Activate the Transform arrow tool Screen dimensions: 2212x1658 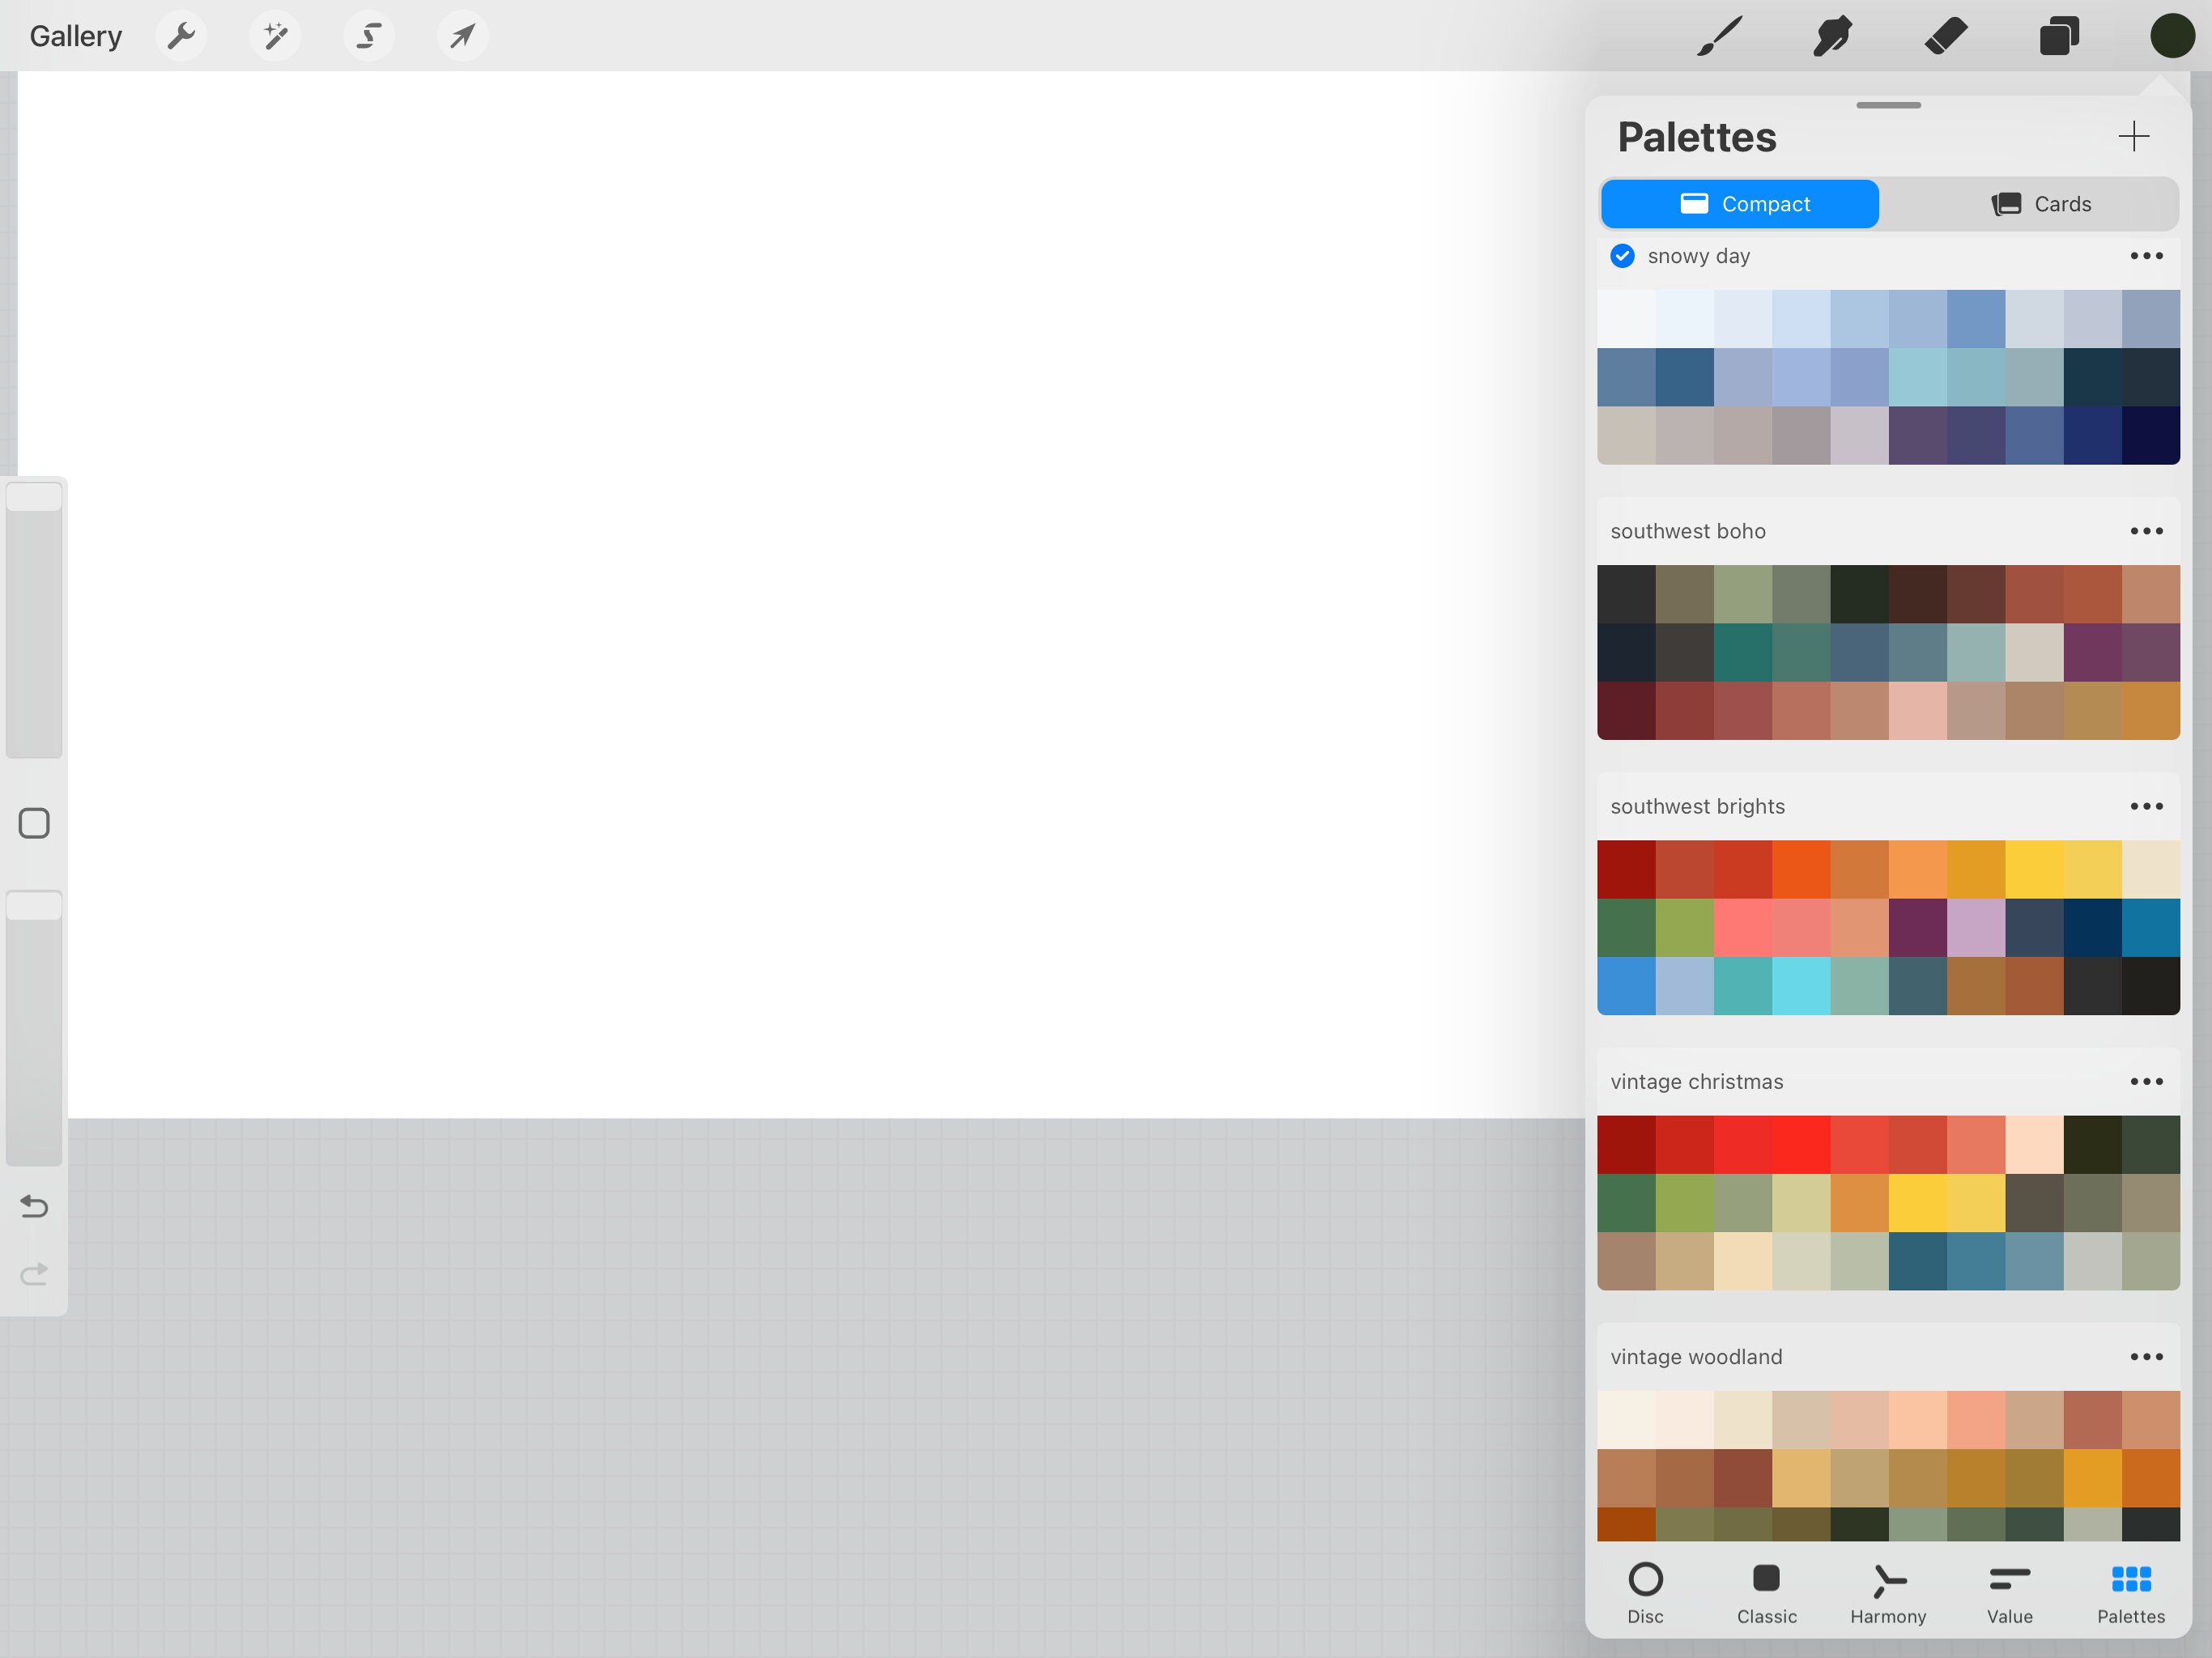click(462, 35)
